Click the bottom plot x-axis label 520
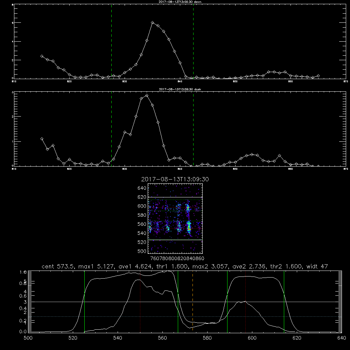The width and height of the screenshot is (350, 350). pos(73,338)
